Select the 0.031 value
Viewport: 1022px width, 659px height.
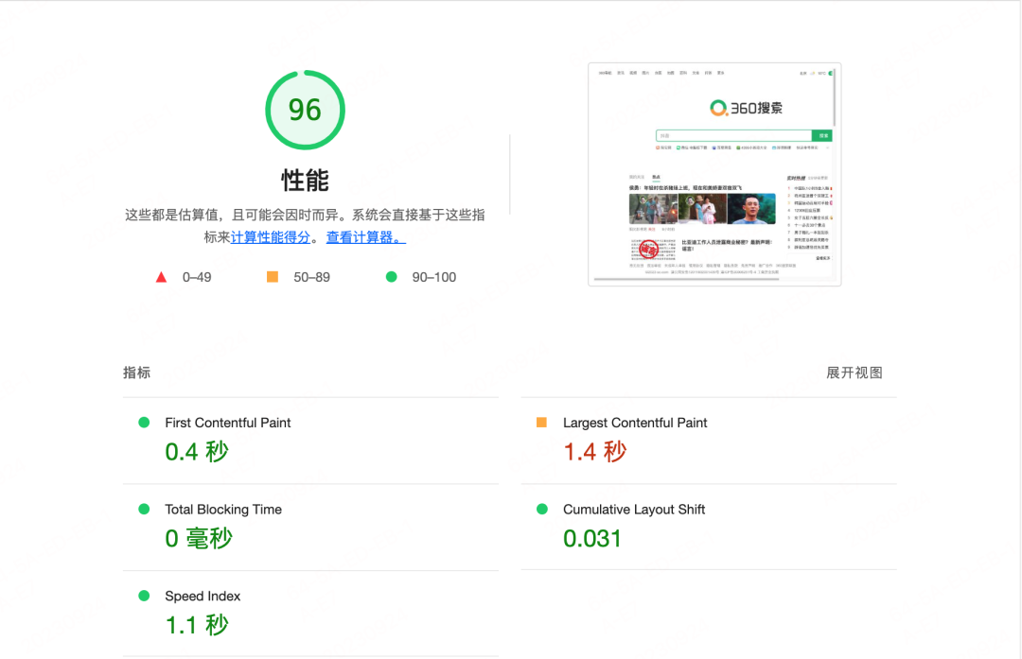pyautogui.click(x=592, y=539)
